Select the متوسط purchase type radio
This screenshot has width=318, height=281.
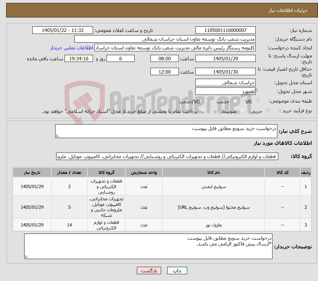242,110
